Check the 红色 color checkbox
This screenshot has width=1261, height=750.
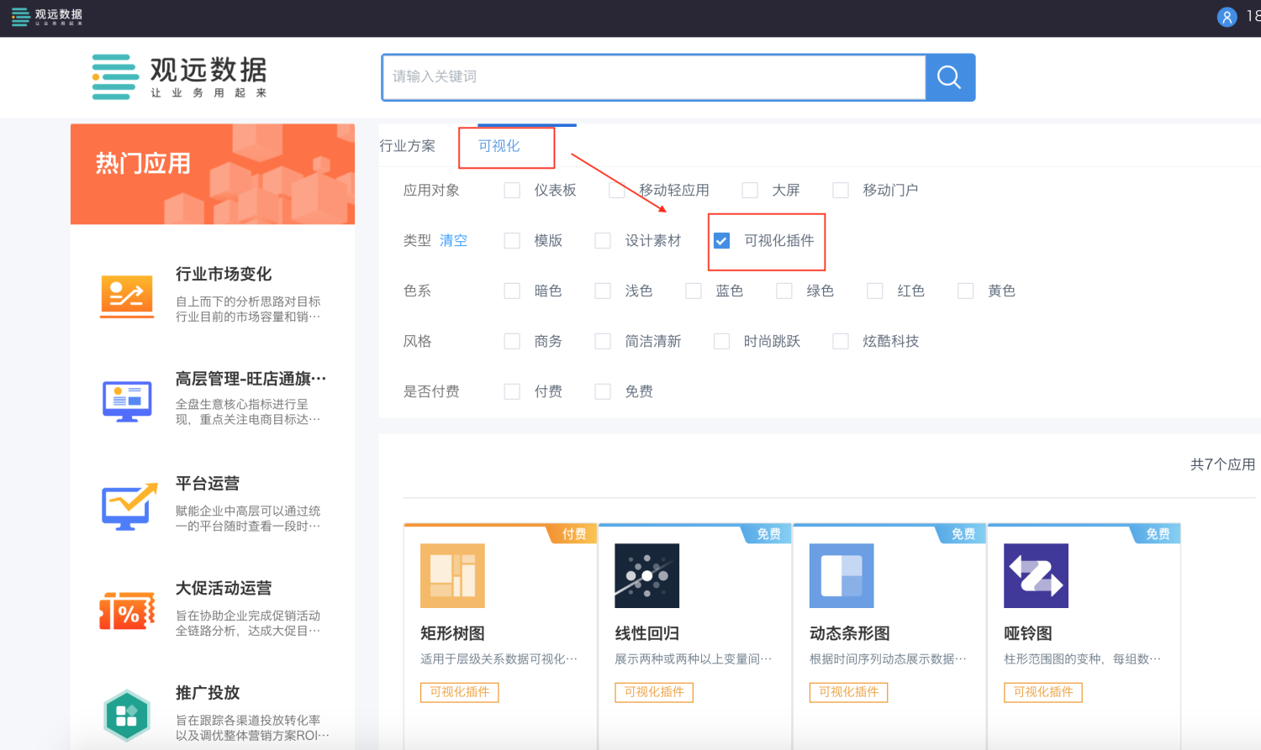875,291
